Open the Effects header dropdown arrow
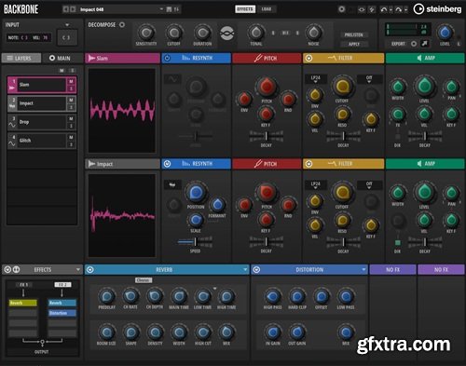The height and width of the screenshot is (366, 466). (x=78, y=270)
